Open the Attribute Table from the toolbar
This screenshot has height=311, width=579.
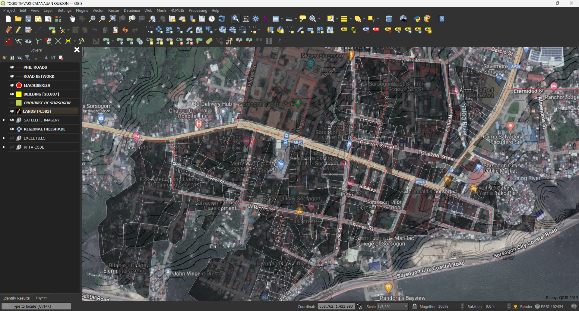276,18
